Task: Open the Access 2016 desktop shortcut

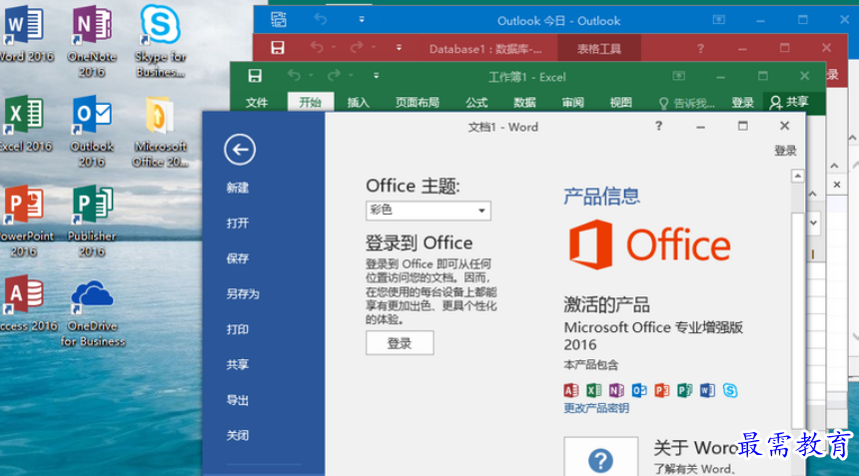Action: coord(25,303)
